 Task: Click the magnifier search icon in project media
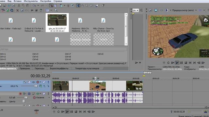[x=56, y=10]
